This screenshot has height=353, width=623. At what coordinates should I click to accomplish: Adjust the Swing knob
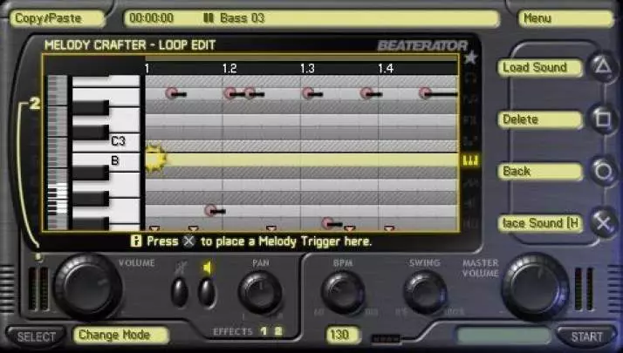click(426, 294)
